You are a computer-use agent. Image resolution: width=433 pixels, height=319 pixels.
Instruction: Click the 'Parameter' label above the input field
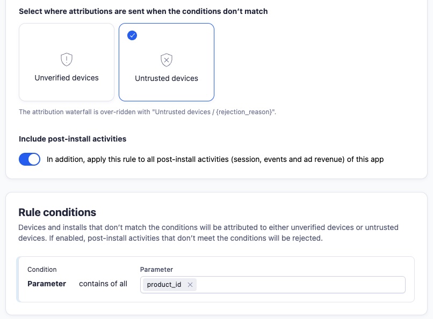[x=156, y=269]
